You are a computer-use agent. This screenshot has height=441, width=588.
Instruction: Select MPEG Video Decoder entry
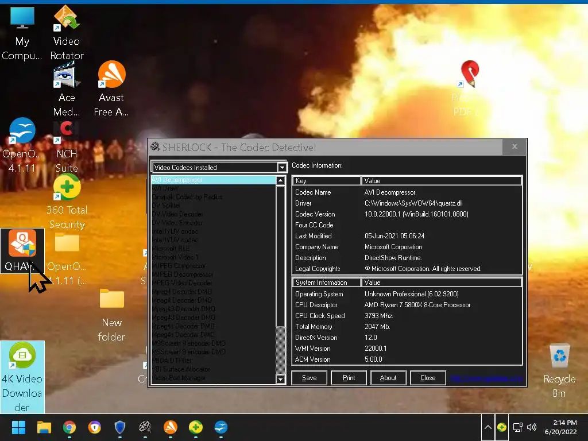pyautogui.click(x=213, y=283)
